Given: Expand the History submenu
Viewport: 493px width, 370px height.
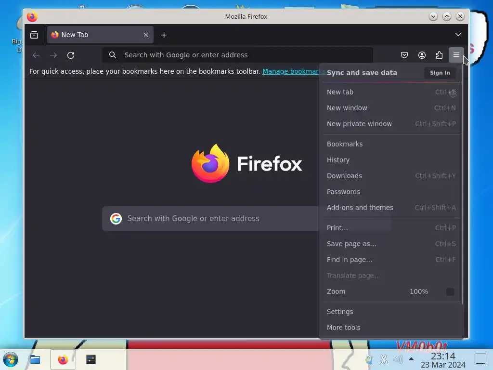Looking at the screenshot, I should point(391,160).
